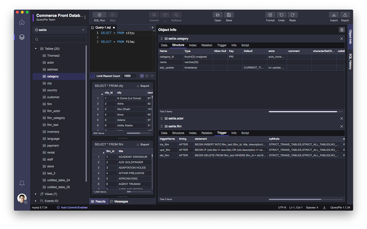Collapse the Tables (20) tree
Image resolution: width=367 pixels, height=229 pixels.
point(36,48)
